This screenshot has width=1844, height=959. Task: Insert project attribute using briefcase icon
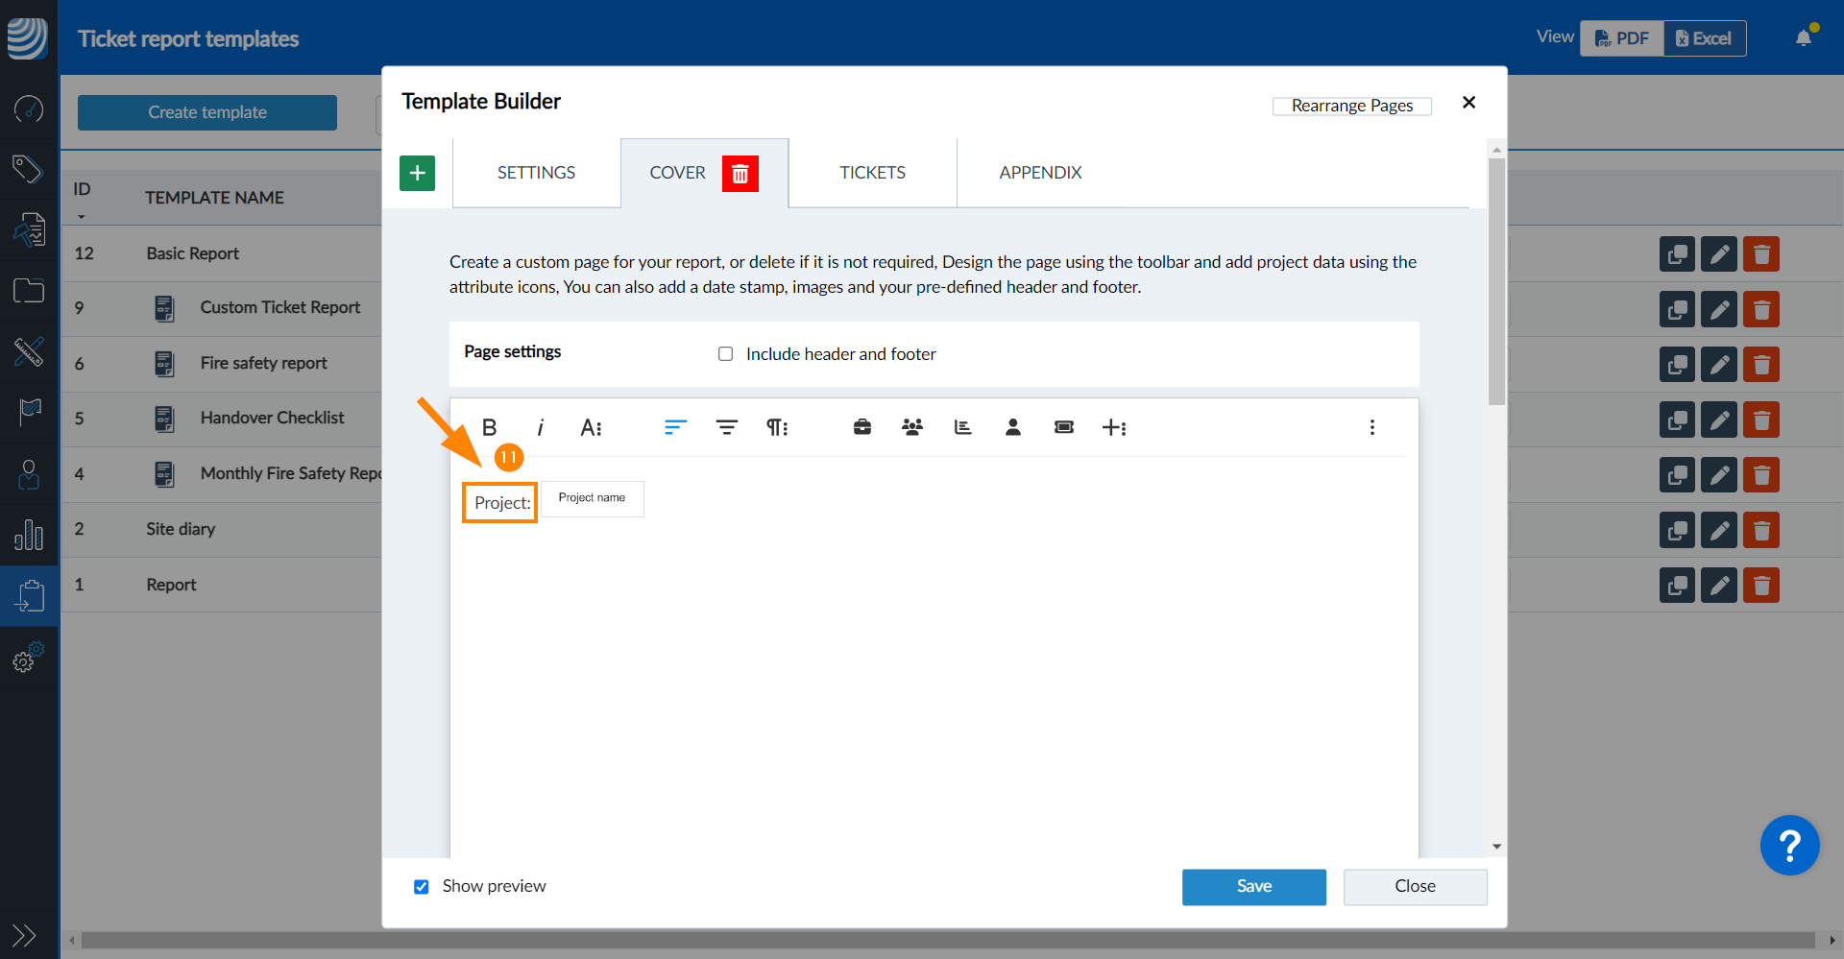[861, 427]
